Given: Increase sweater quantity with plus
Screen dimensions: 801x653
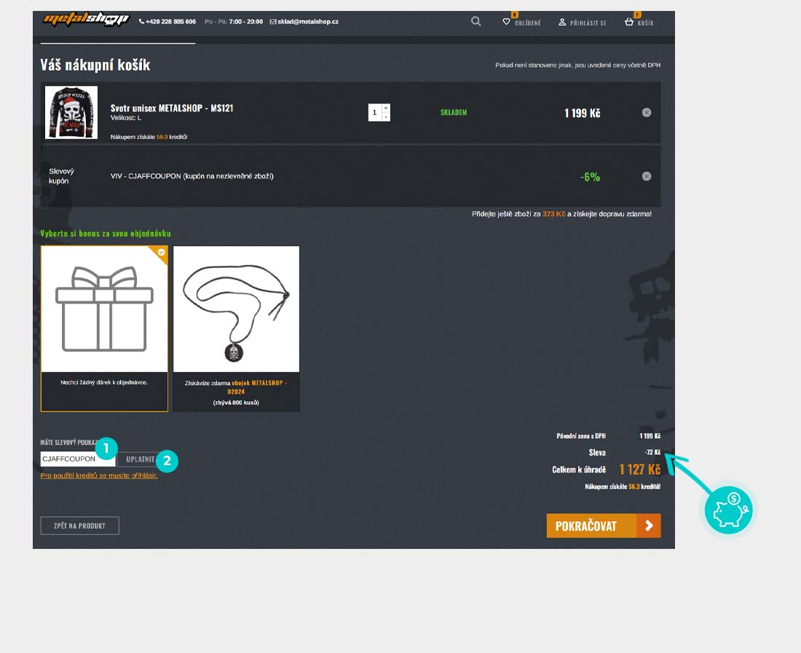Looking at the screenshot, I should click(x=386, y=108).
